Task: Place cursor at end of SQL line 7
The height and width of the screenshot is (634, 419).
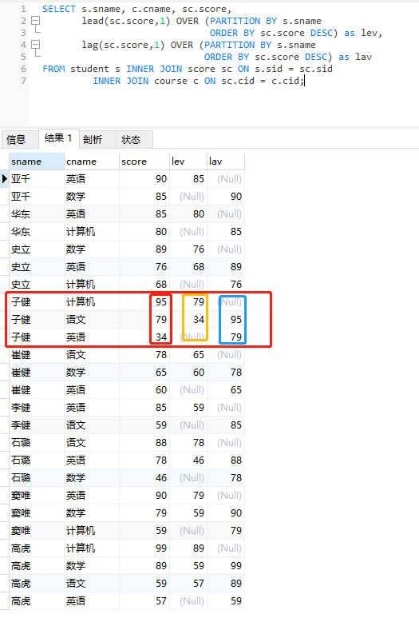Action: click(x=304, y=81)
